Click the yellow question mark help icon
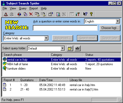This screenshot has height=103, width=123. pos(91,14)
